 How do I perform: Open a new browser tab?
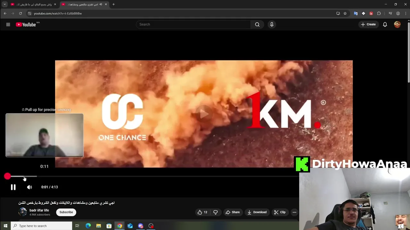113,4
